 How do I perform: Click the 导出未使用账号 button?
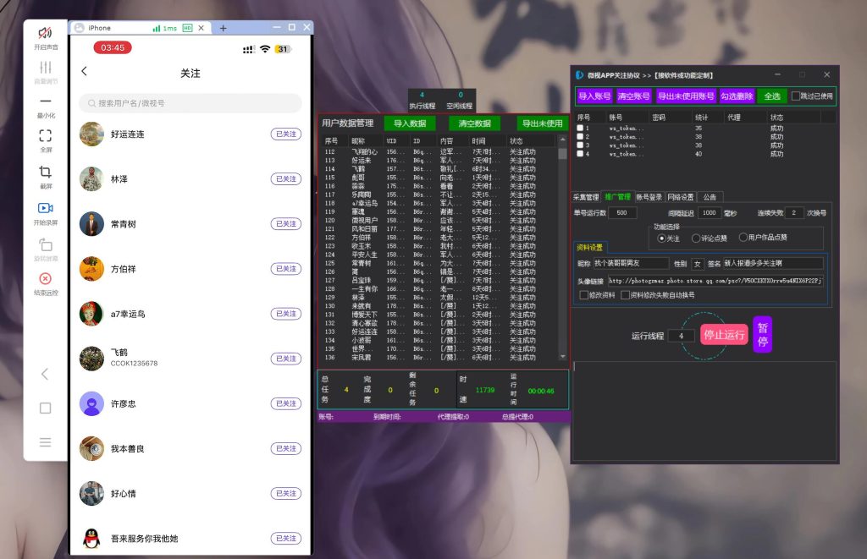tap(686, 96)
